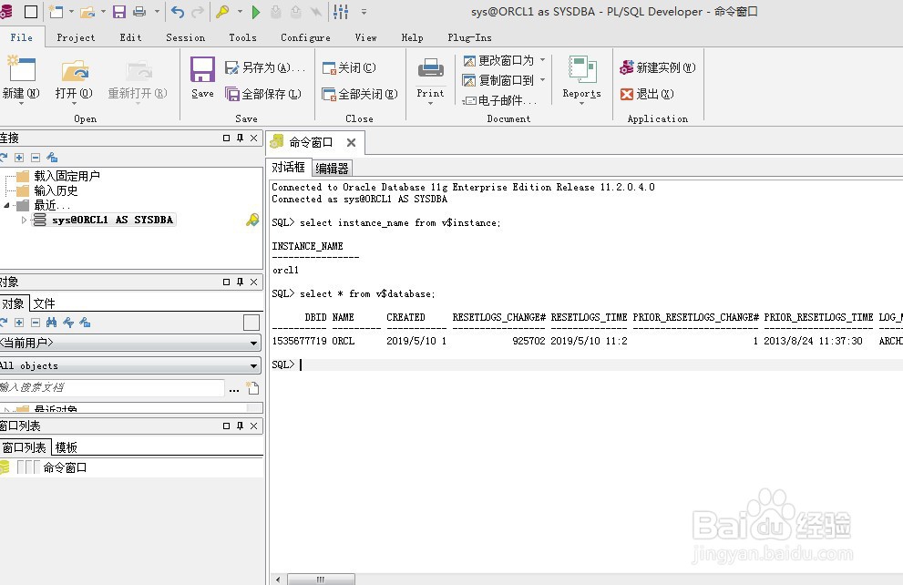Image resolution: width=903 pixels, height=585 pixels.
Task: Float the 连接 Connections panel
Action: (x=226, y=139)
